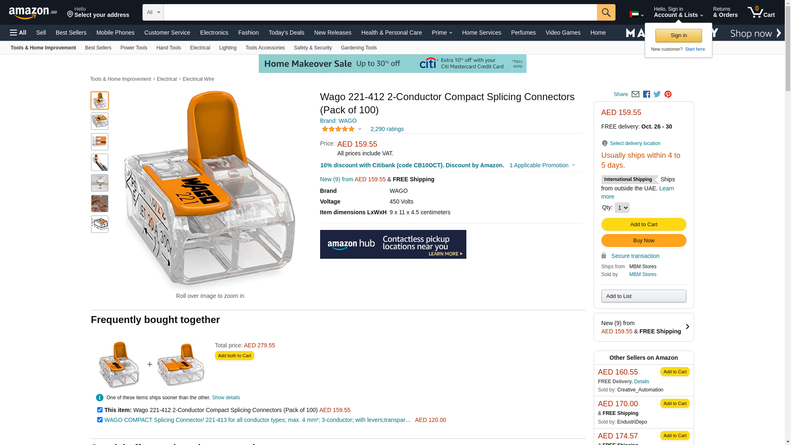Open the shopping cart icon
Viewport: 791px width, 445px height.
coord(761,12)
